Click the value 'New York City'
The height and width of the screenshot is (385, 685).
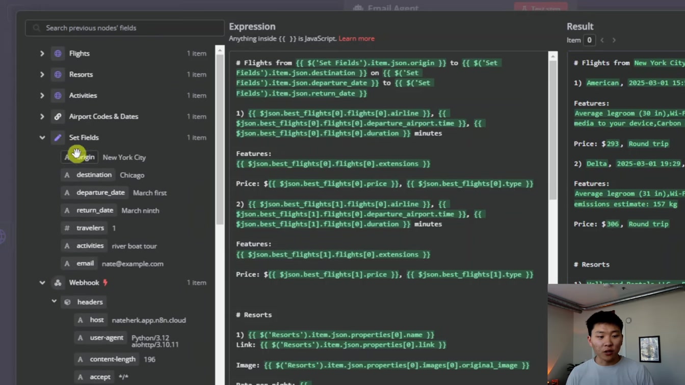click(x=124, y=157)
